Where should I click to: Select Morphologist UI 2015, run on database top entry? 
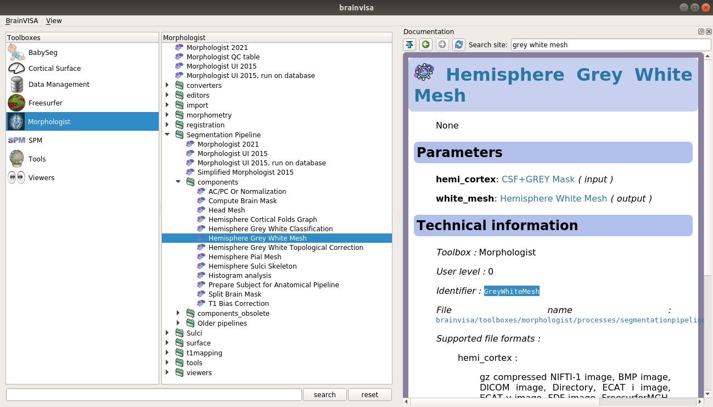click(251, 76)
